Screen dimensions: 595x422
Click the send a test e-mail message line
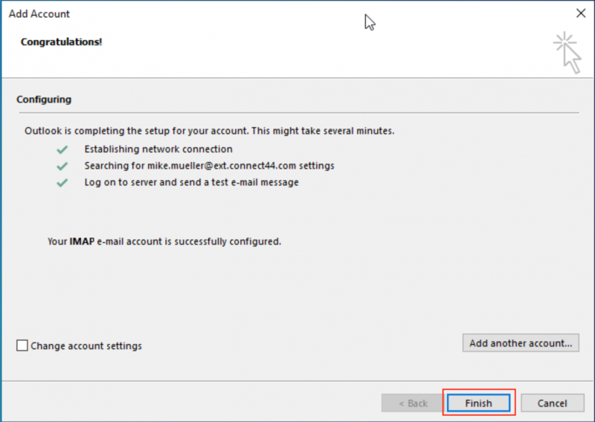click(x=191, y=182)
